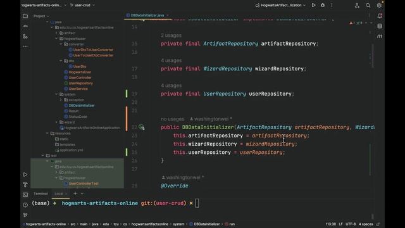
Task: Open the Maven tool window icon
Action: tap(380, 37)
